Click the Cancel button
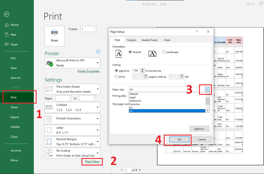The height and width of the screenshot is (174, 264). coord(202,139)
